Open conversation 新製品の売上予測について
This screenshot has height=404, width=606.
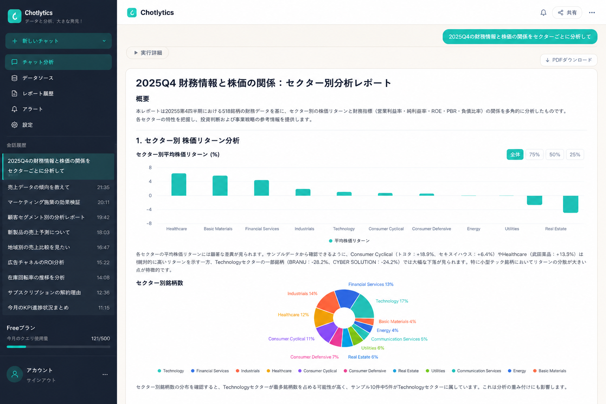(58, 232)
